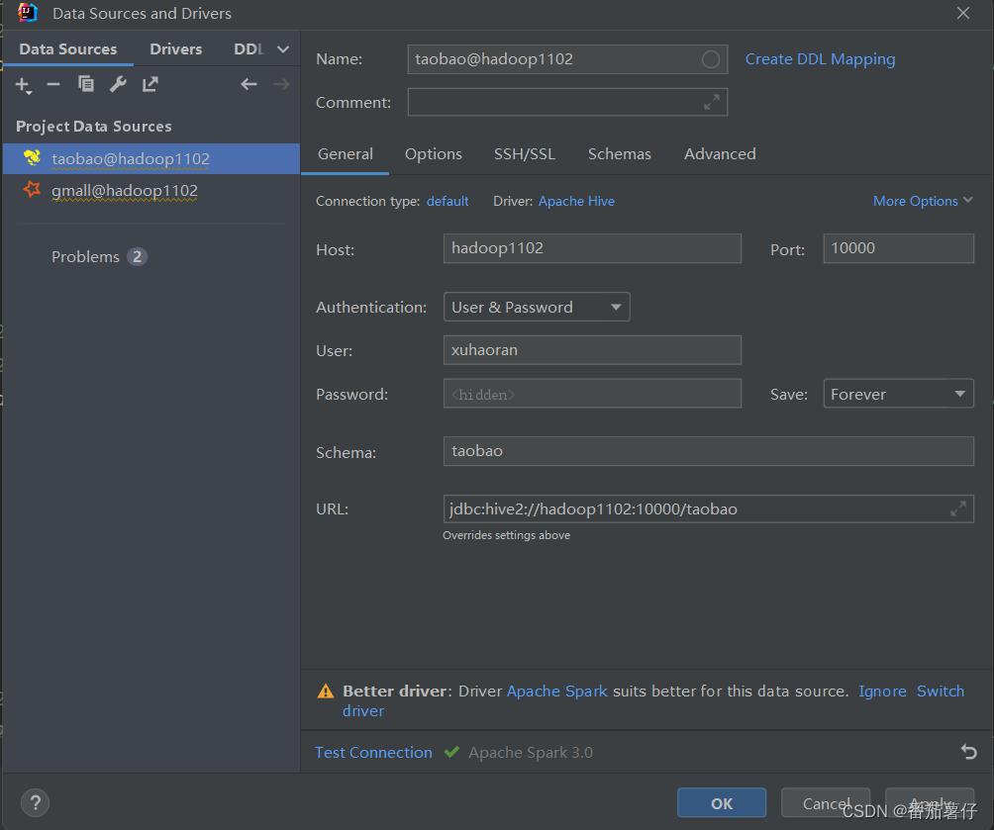Viewport: 994px width, 830px height.
Task: Open the Authentication dropdown
Action: coord(537,307)
